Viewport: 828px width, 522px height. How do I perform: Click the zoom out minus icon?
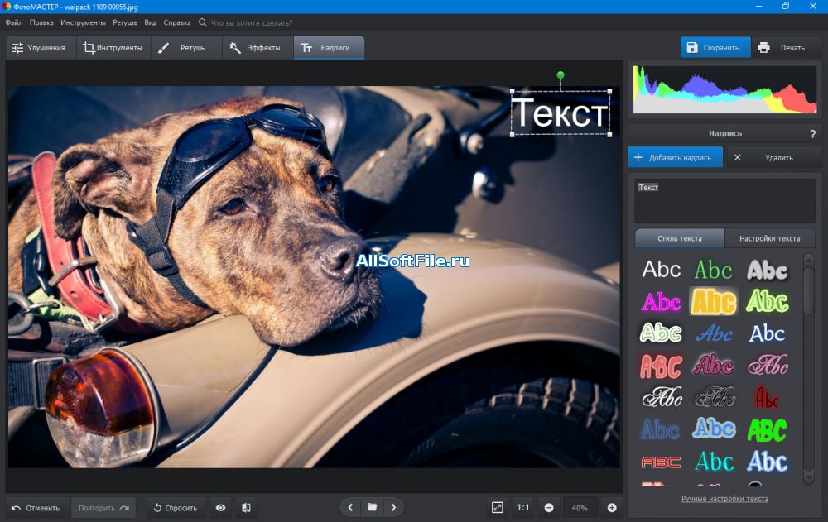coord(549,508)
